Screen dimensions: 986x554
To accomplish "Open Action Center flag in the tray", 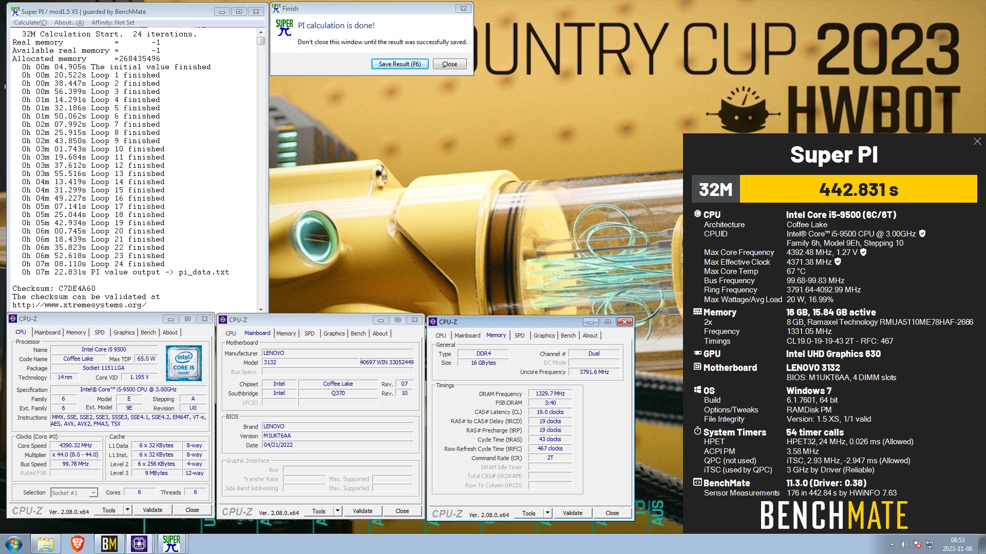I will [917, 544].
